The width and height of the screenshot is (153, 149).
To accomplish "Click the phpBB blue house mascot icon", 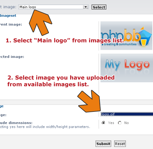I will tap(145, 37).
